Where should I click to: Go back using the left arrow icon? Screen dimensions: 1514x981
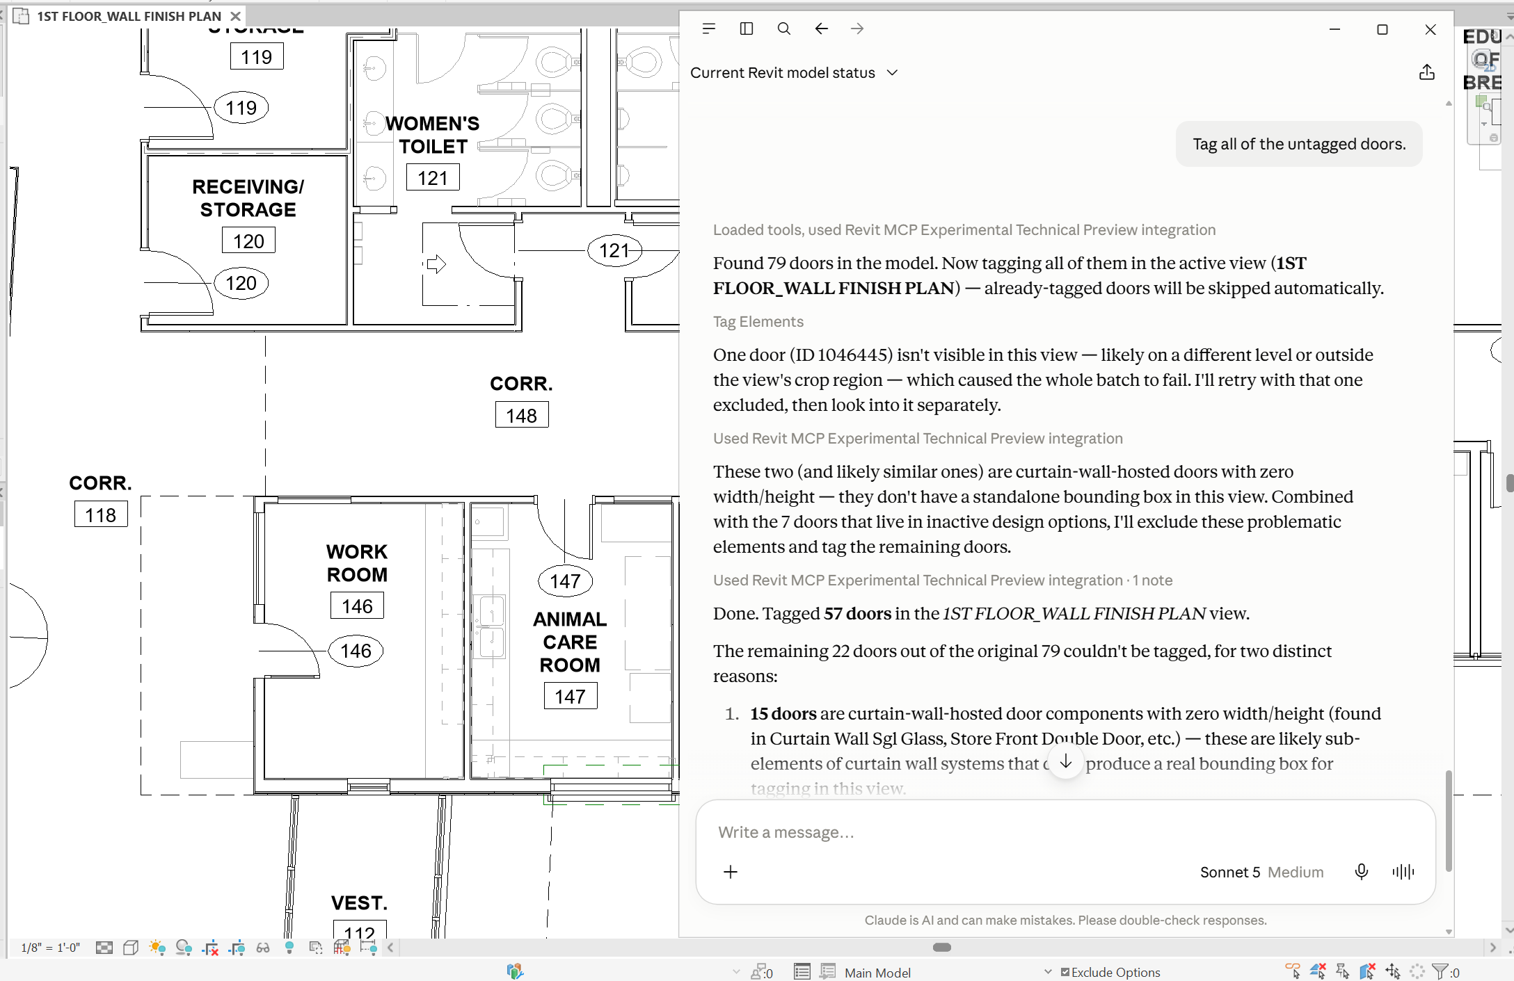pos(821,29)
